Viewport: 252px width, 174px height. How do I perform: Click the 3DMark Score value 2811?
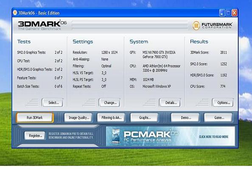coord(224,53)
